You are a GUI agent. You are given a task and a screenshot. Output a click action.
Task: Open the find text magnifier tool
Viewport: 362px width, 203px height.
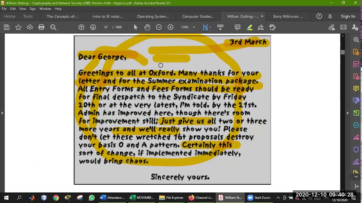point(53,27)
